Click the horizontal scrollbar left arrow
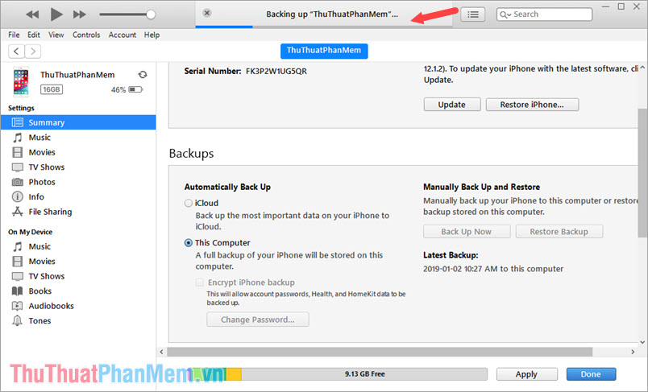This screenshot has height=392, width=648. [161, 352]
